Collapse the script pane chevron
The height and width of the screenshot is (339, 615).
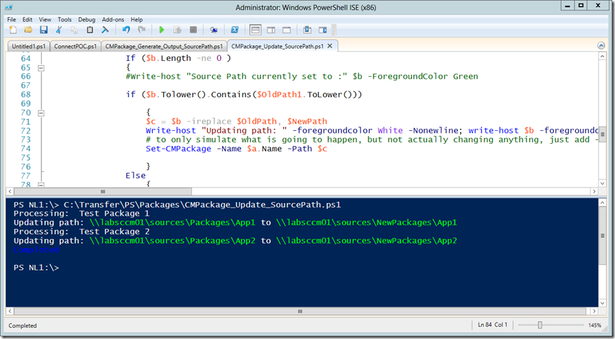[601, 45]
